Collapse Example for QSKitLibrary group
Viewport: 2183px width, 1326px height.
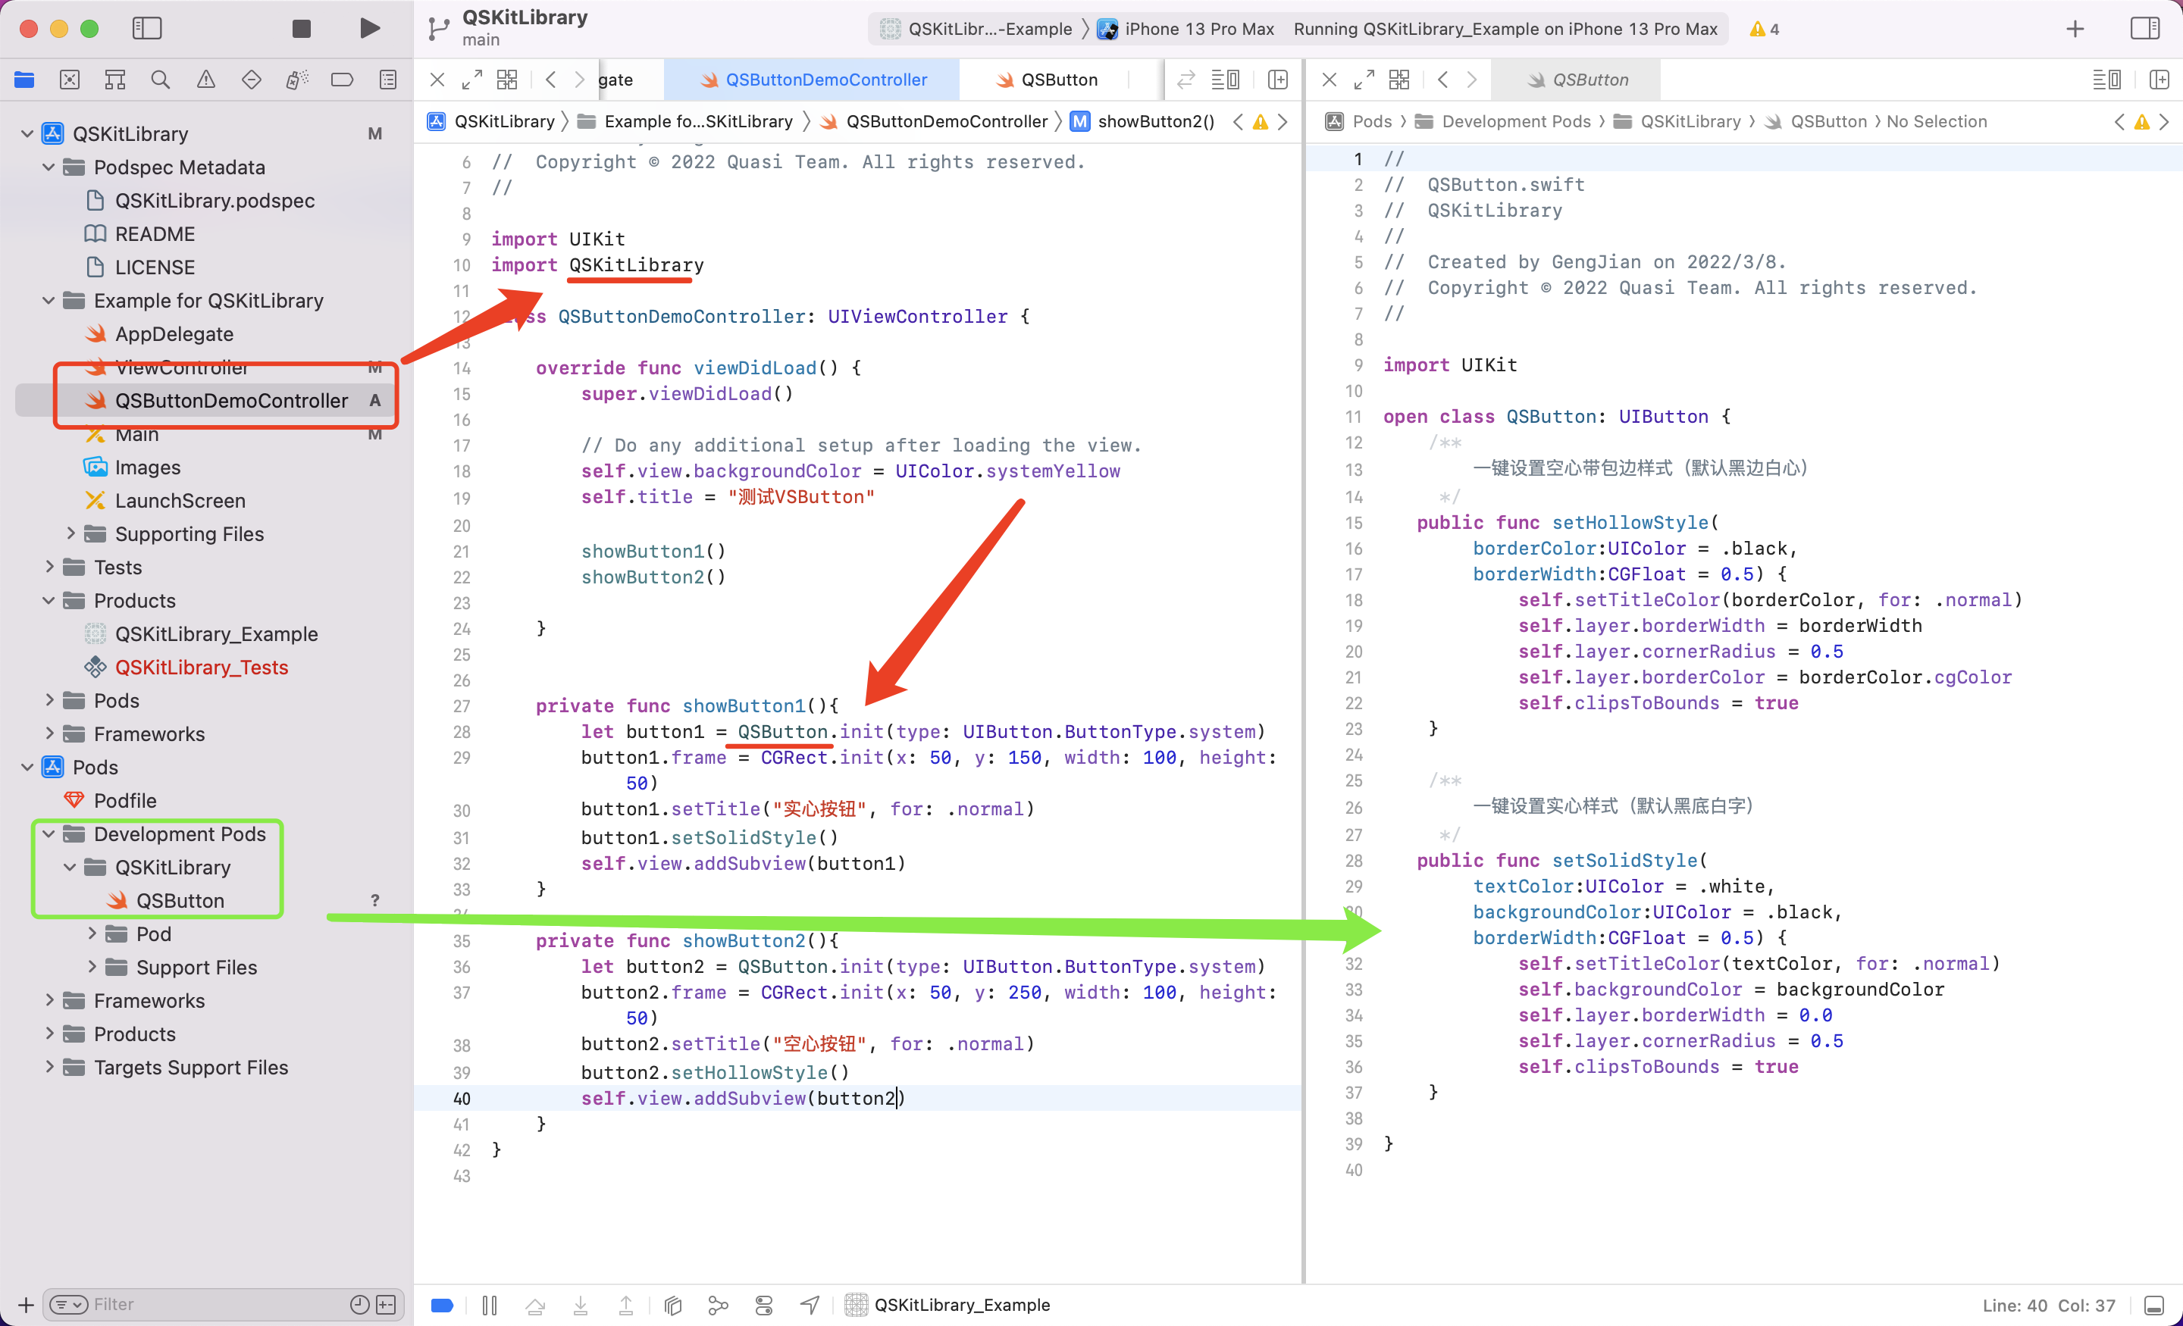[49, 300]
